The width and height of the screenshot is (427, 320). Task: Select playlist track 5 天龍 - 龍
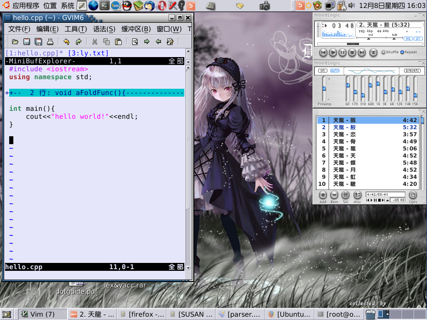368,149
